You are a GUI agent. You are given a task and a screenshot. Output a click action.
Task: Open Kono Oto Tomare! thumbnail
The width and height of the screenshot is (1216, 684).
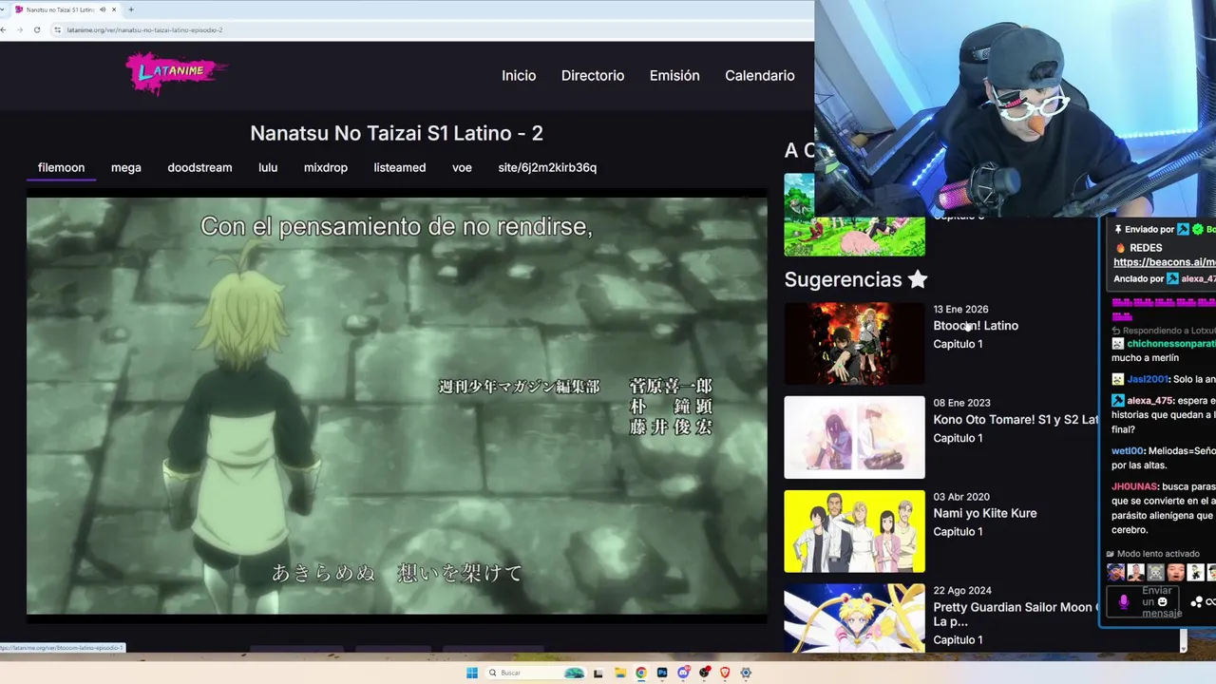(x=854, y=437)
